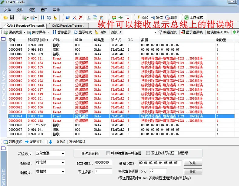This screenshot has height=186, width=239.
Task: Open the 帧类型 frame type dropdown
Action: pos(63,162)
